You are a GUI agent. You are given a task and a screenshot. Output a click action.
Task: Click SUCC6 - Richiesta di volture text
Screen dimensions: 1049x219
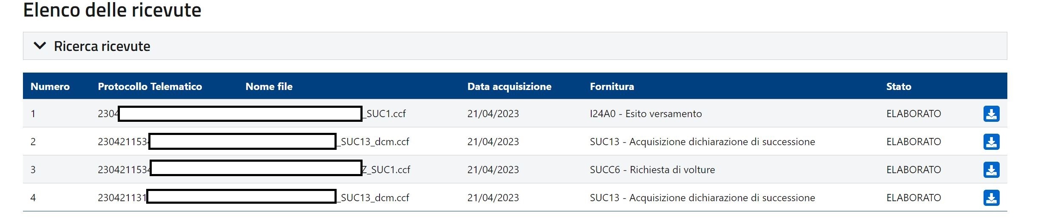(x=652, y=170)
